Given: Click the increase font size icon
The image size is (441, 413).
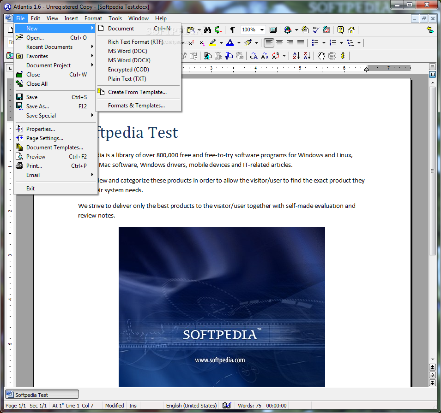Looking at the screenshot, I should (254, 56).
